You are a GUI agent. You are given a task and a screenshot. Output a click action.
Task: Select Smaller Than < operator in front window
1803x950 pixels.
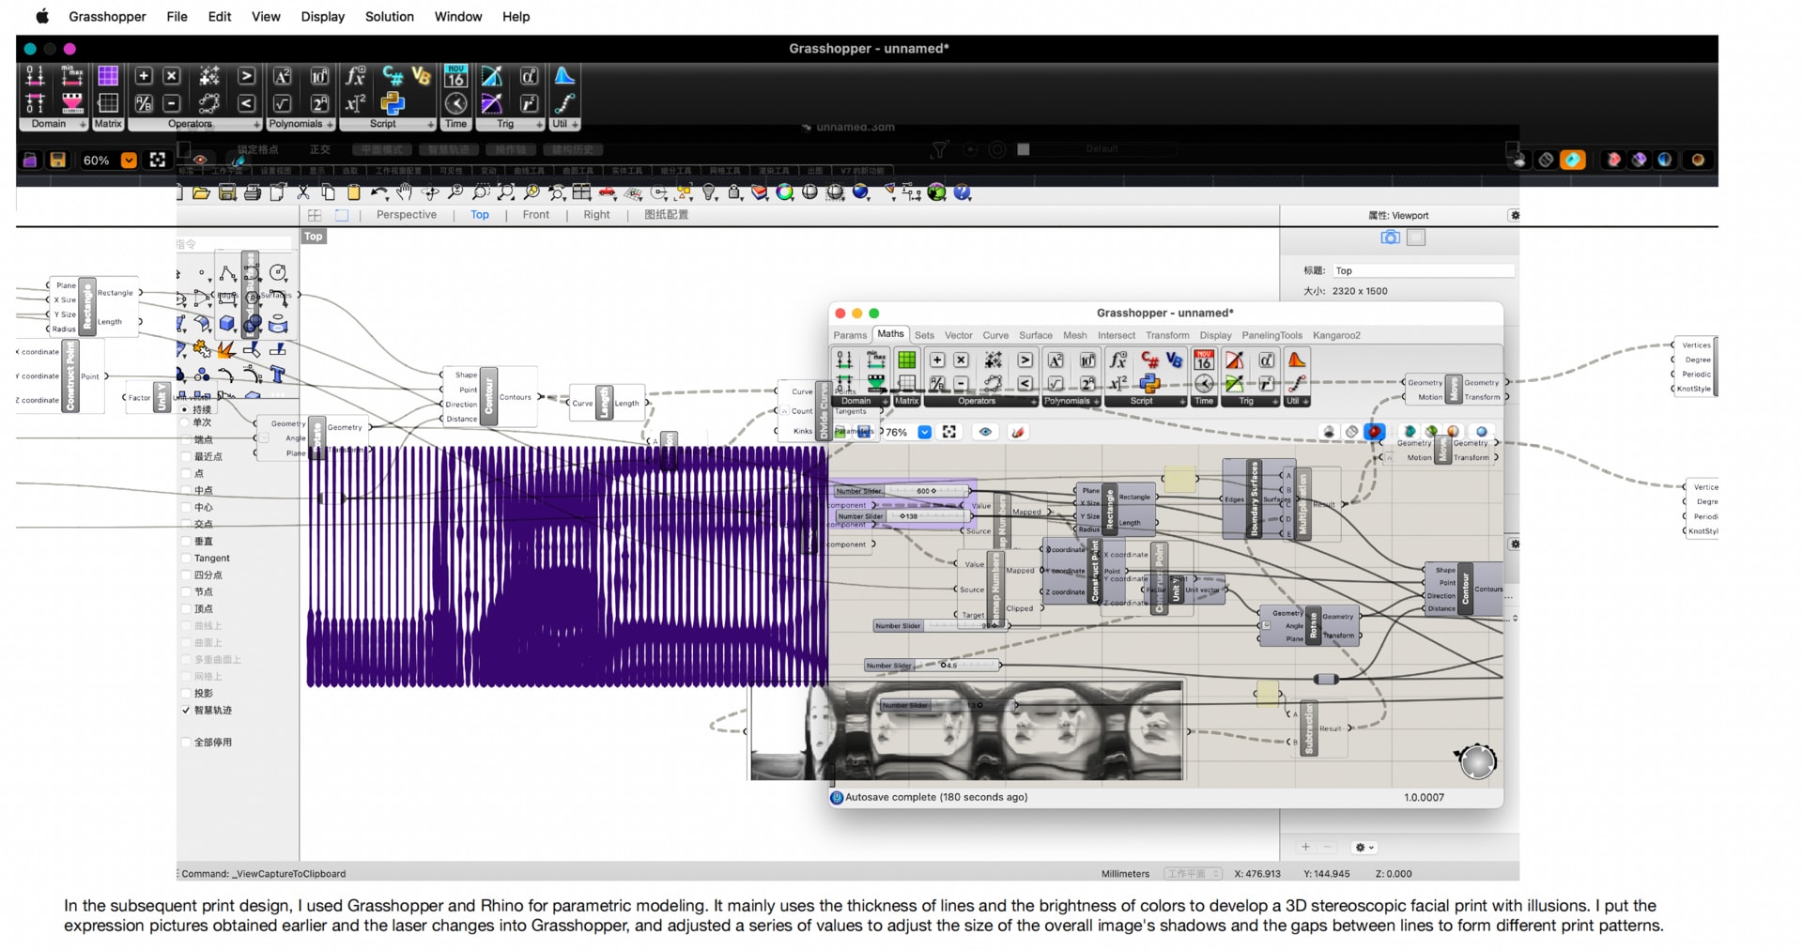pos(1025,384)
